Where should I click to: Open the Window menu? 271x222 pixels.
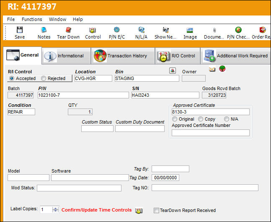click(x=57, y=19)
